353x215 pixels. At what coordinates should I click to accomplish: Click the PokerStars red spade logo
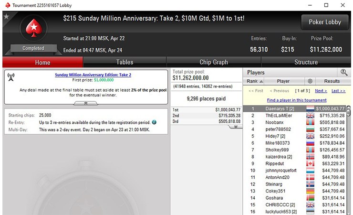pyautogui.click(x=33, y=30)
